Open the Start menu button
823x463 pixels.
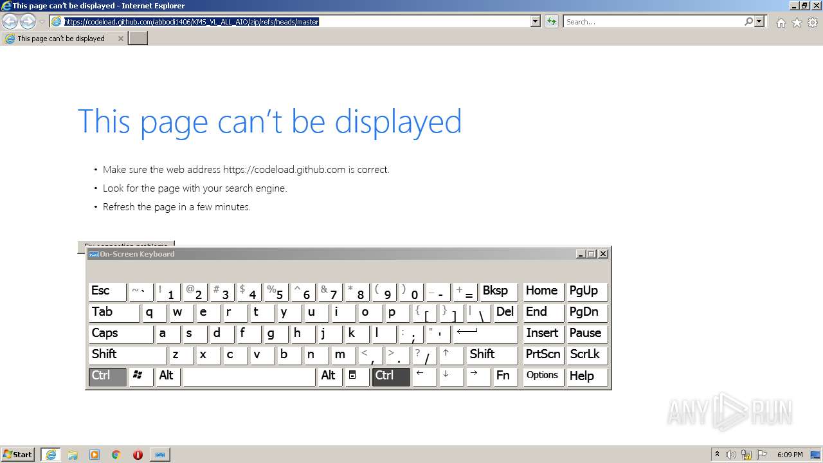pos(18,454)
